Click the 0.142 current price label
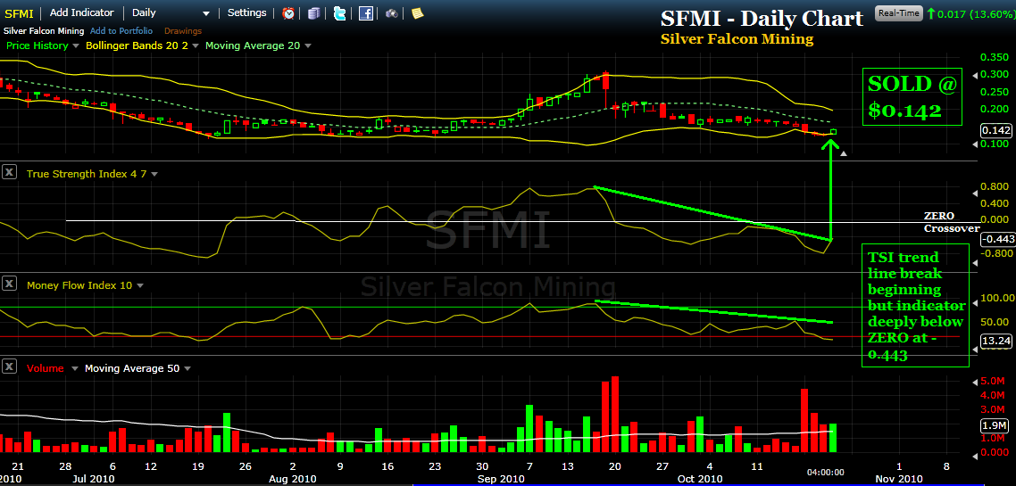1016x486 pixels. point(996,131)
